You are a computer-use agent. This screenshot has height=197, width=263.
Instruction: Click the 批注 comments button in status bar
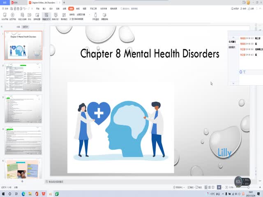pyautogui.click(x=198, y=187)
